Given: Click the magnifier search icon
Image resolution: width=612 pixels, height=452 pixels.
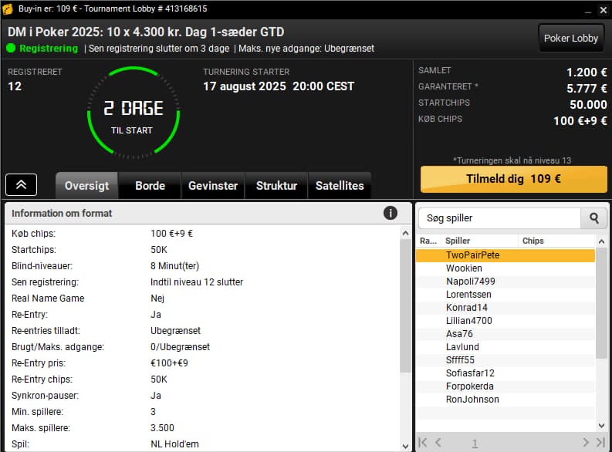Looking at the screenshot, I should 593,218.
